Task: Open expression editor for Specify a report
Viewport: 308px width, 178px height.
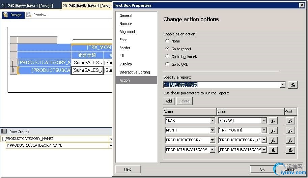Action: click(x=293, y=85)
